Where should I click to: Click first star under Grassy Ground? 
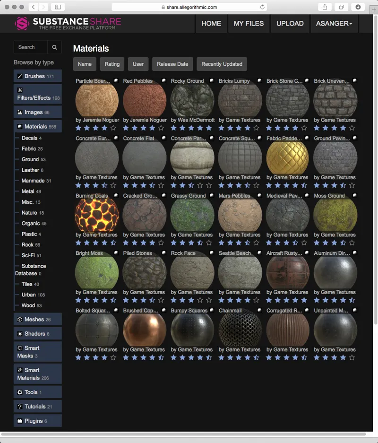coord(173,243)
